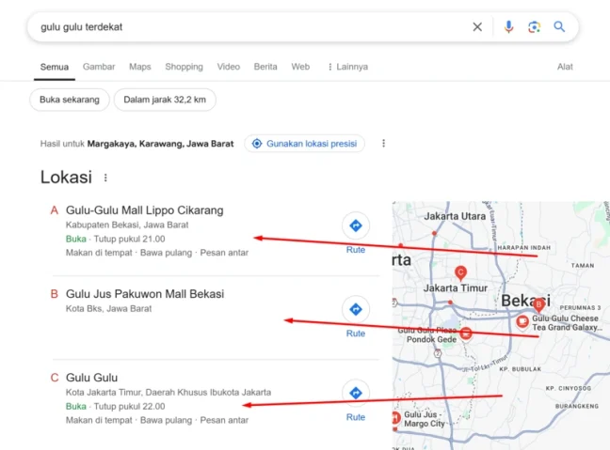Screen dimensions: 610x450
Task: Click 'Kota Bks, Jawa Barat' address text
Action: click(x=108, y=309)
